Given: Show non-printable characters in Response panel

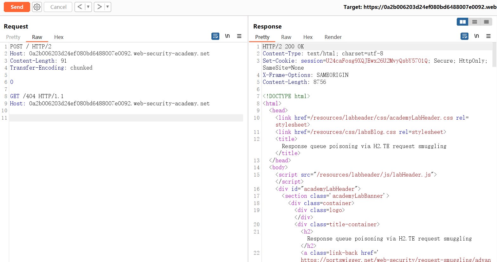Looking at the screenshot, I should click(476, 36).
